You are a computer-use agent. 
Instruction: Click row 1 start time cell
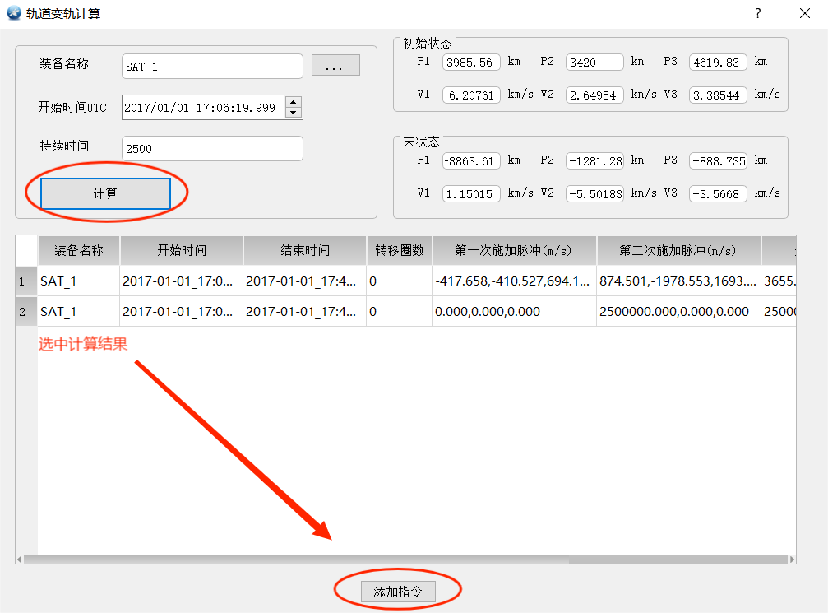(182, 281)
